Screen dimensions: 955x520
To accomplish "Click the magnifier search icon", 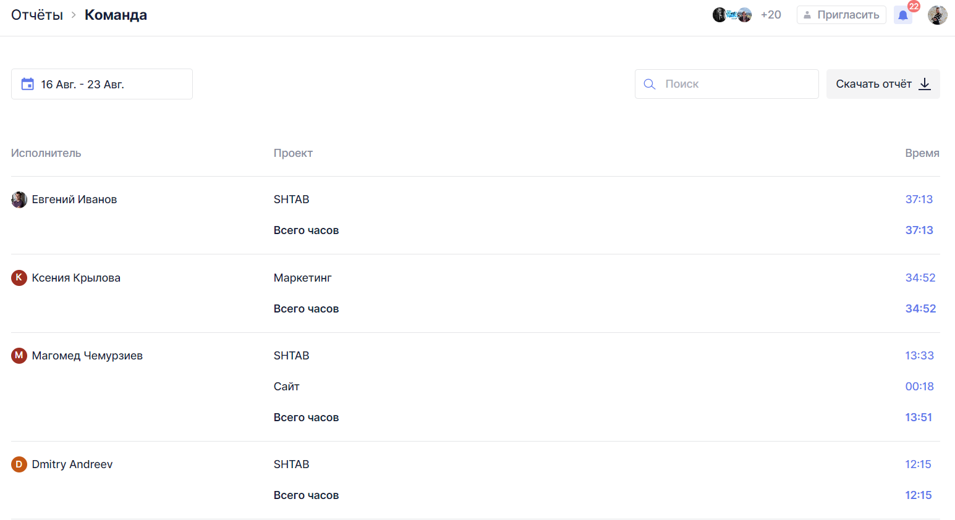I will click(649, 84).
